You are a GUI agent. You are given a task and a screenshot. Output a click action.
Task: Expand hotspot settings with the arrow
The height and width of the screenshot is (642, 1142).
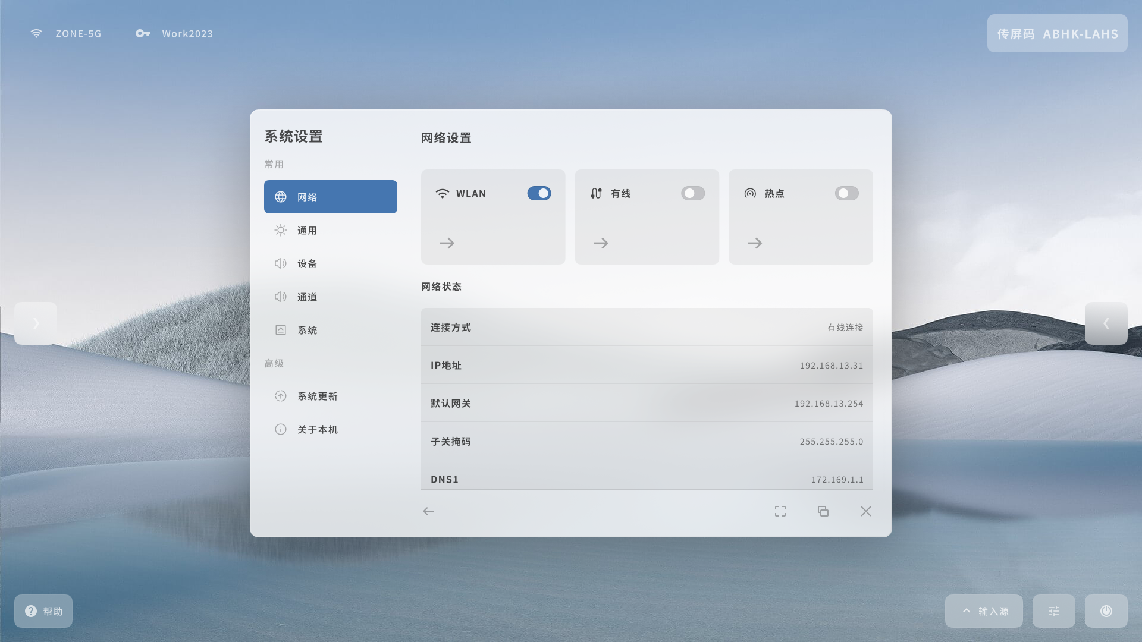[755, 243]
